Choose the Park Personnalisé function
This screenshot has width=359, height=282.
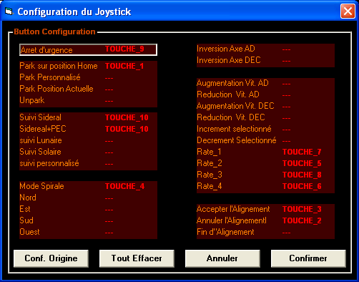tap(88, 77)
